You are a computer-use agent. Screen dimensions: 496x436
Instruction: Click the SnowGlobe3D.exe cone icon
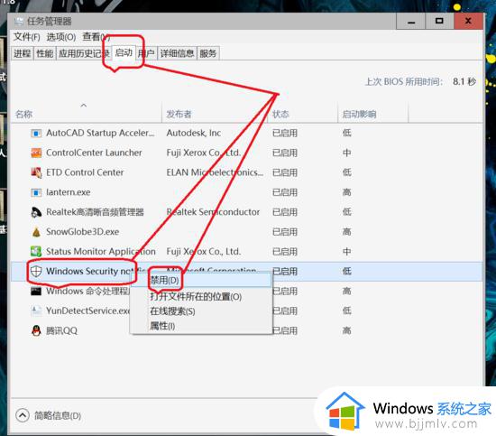pyautogui.click(x=36, y=232)
